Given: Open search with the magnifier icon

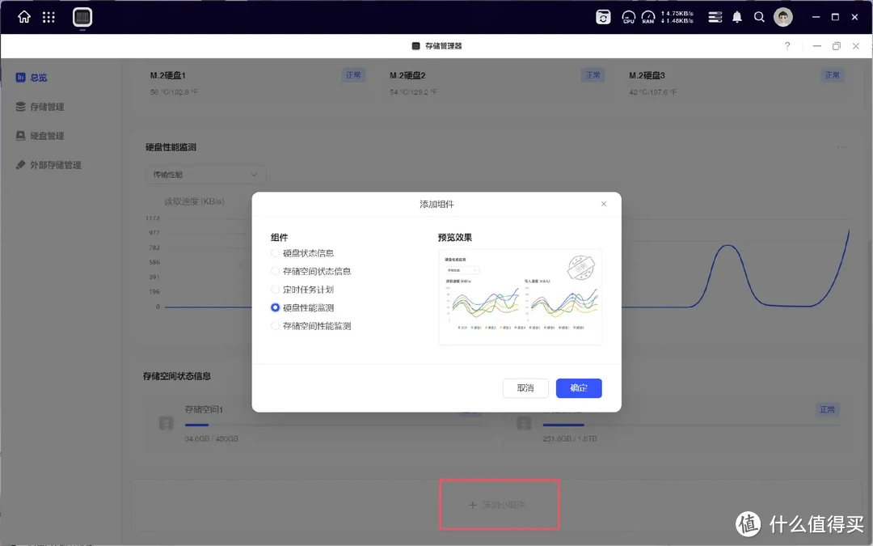Looking at the screenshot, I should 760,16.
